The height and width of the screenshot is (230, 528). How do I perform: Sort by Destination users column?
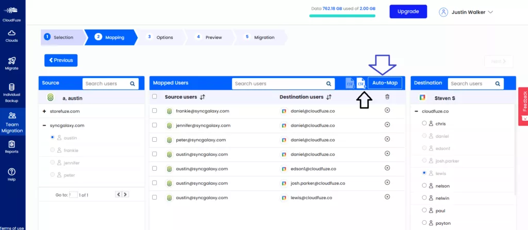point(329,97)
